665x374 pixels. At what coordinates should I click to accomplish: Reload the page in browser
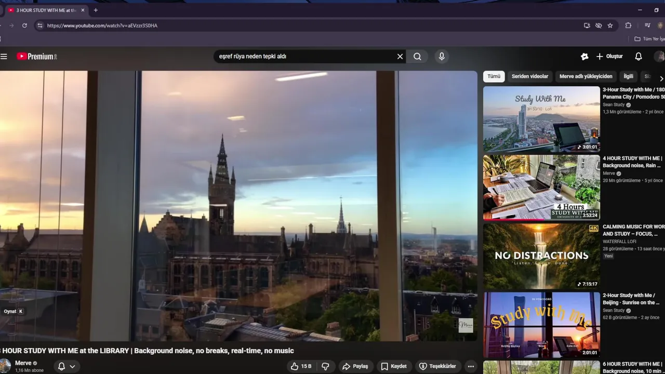(x=24, y=25)
